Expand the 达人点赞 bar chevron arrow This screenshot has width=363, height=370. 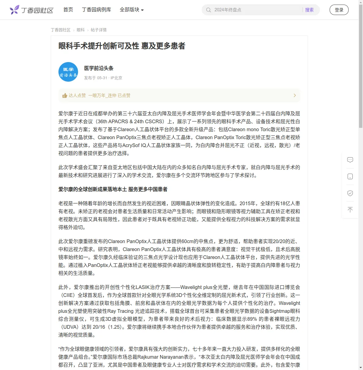click(295, 95)
